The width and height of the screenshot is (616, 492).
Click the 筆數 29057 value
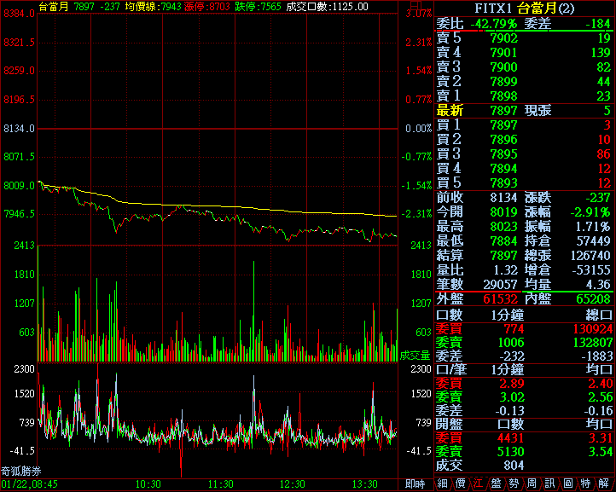pos(501,284)
